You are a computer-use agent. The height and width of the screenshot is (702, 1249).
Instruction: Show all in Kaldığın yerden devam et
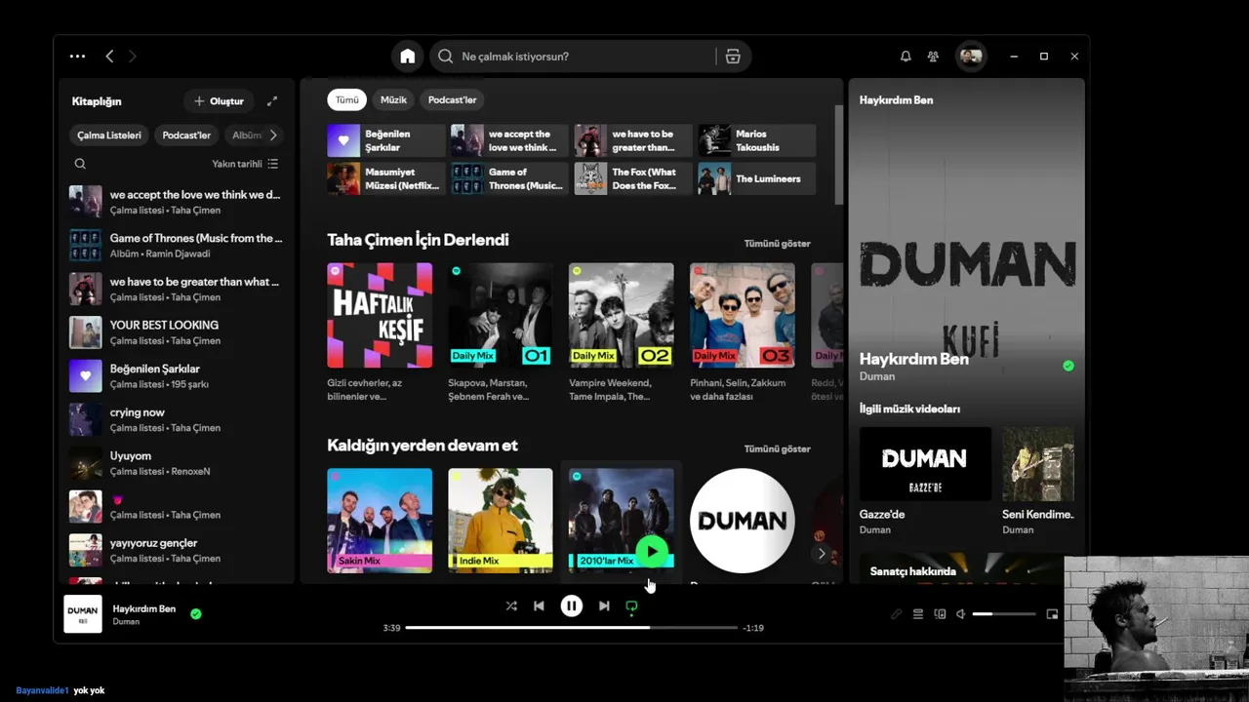point(777,449)
